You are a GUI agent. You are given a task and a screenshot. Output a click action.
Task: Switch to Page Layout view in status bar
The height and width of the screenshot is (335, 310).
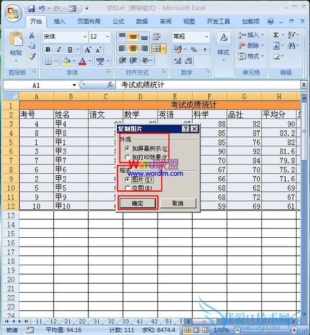(196, 330)
